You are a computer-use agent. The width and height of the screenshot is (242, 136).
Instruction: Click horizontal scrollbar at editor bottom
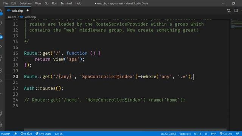(125, 130)
